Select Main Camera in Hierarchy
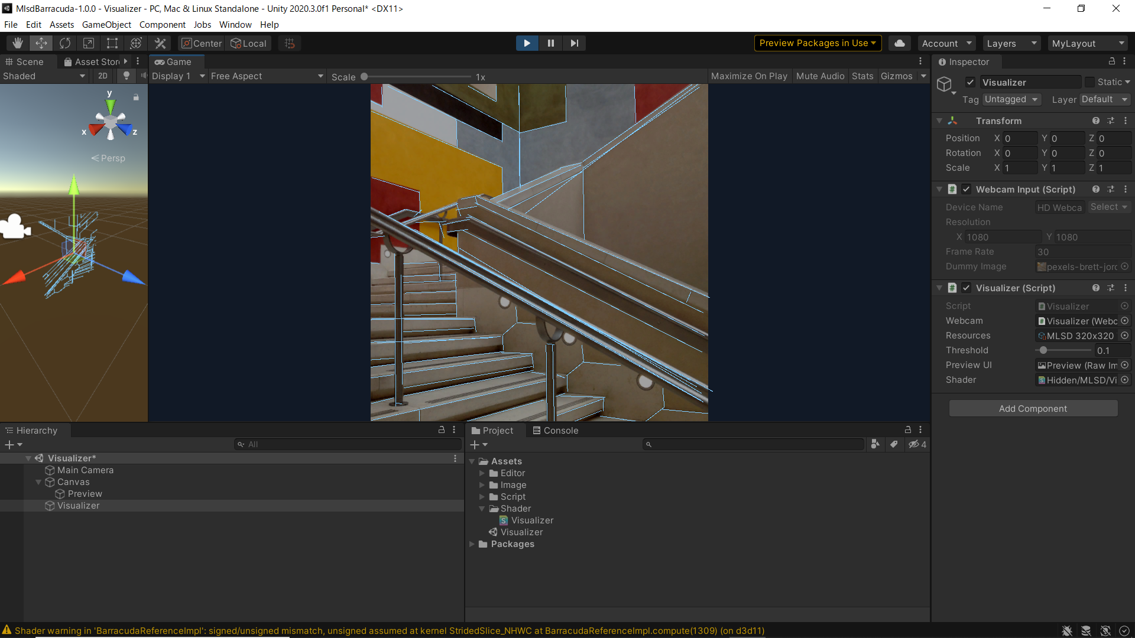Screen dimensions: 1135x638 coord(85,470)
